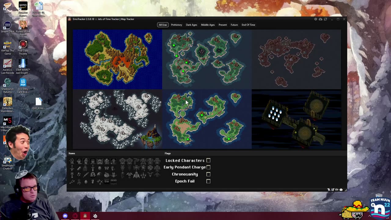Switch to the Dark Ages tab
The height and width of the screenshot is (220, 391).
tap(192, 25)
